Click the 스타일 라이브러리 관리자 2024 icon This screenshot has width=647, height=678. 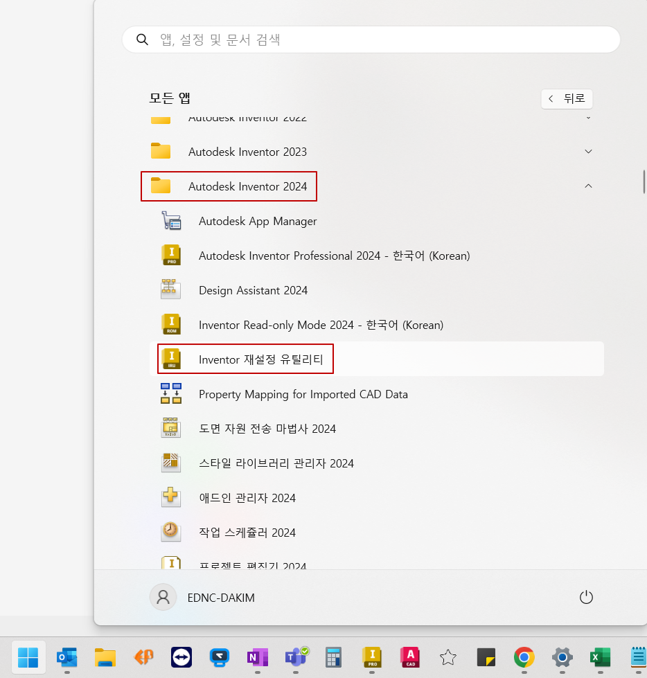point(171,463)
